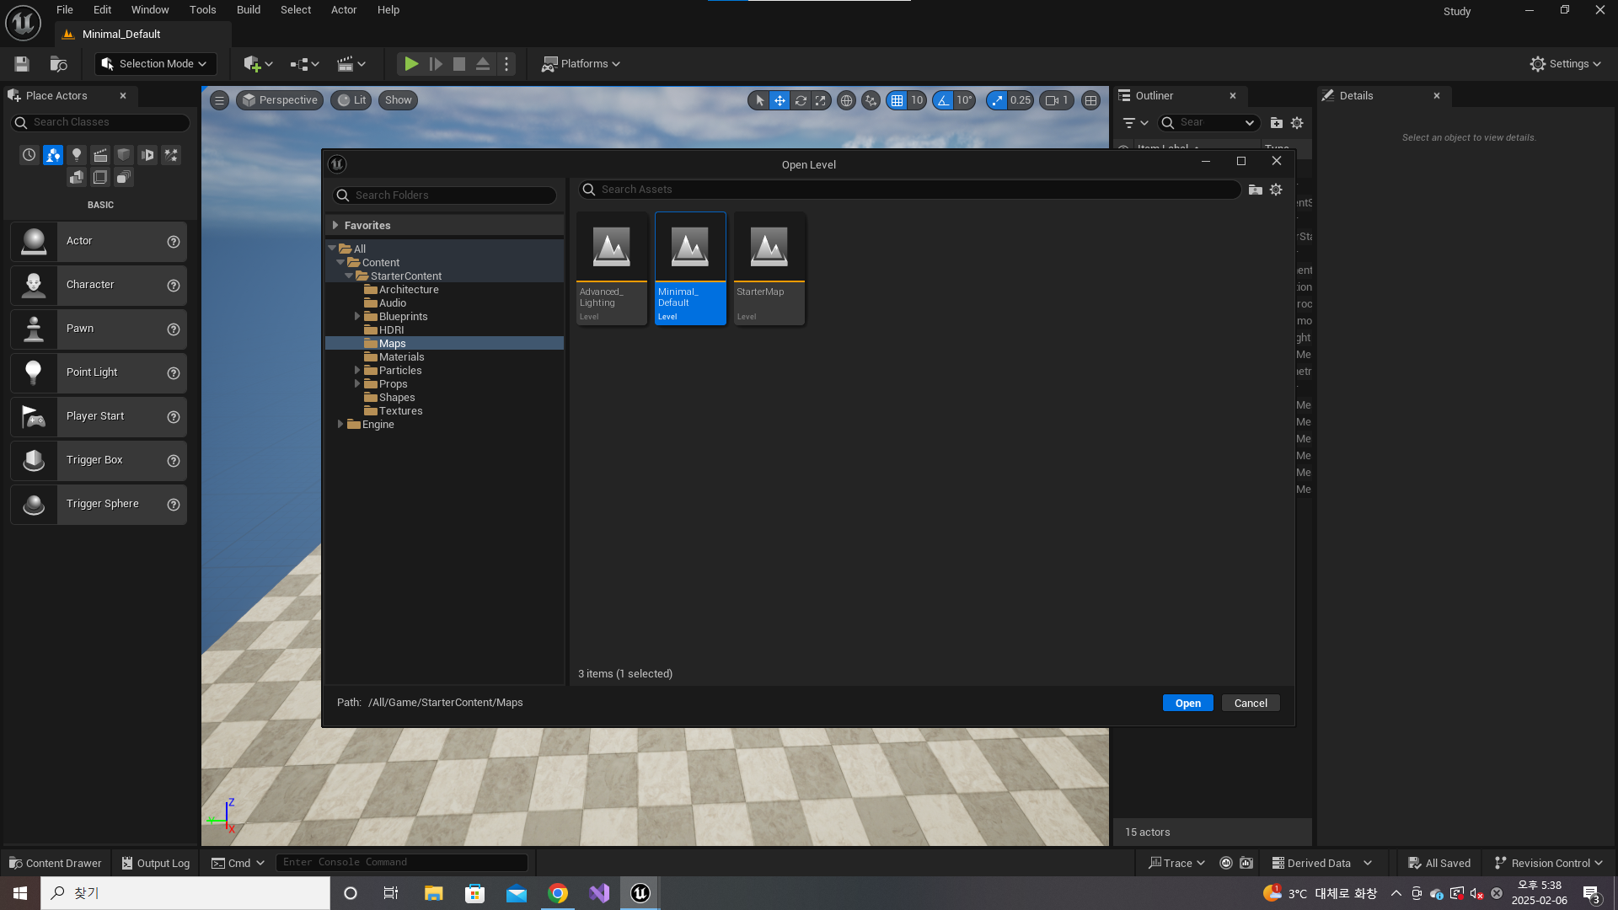Click the Stop play button in toolbar
The width and height of the screenshot is (1618, 910).
pos(459,64)
